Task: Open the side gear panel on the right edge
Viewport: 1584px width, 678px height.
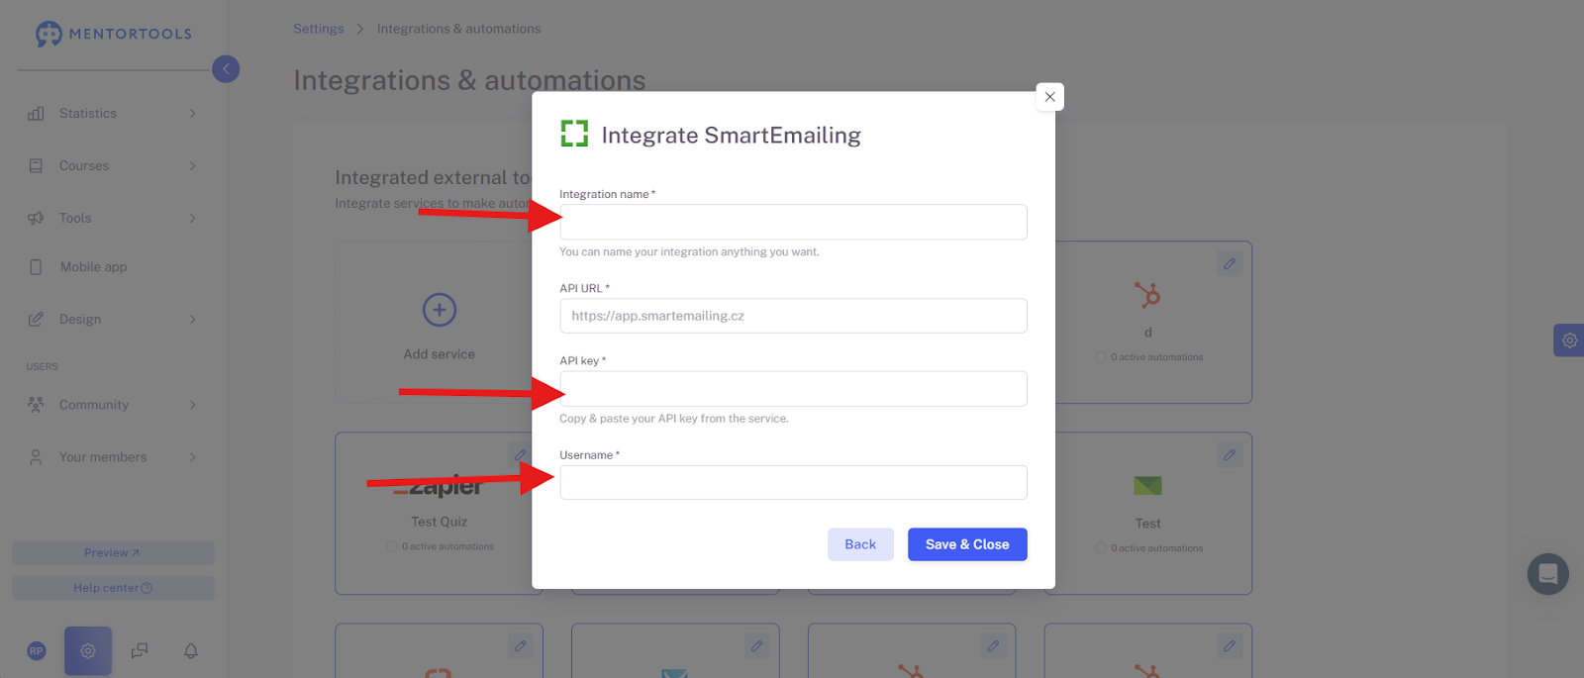Action: click(1569, 340)
